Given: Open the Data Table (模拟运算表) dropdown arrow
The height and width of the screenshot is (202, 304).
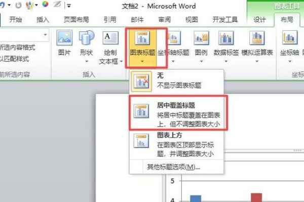Looking at the screenshot, I should click(257, 62).
